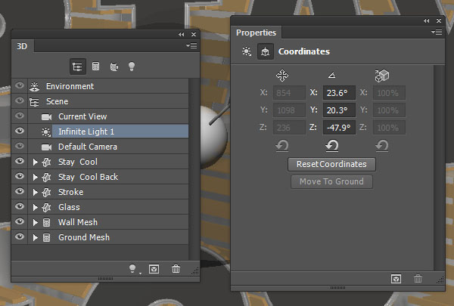The width and height of the screenshot is (454, 306).
Task: Expand the Stay Cool mesh group
Action: pos(35,162)
